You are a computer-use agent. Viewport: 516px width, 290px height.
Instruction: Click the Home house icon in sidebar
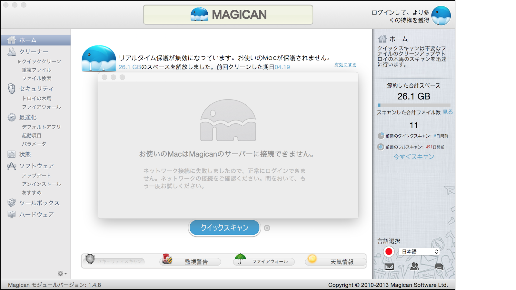pos(12,40)
